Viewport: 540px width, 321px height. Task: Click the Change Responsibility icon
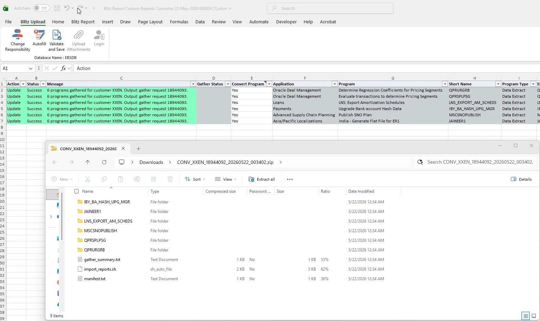point(18,35)
